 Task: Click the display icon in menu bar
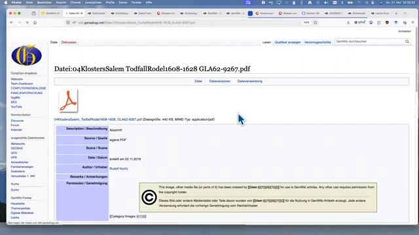pyautogui.click(x=279, y=3)
